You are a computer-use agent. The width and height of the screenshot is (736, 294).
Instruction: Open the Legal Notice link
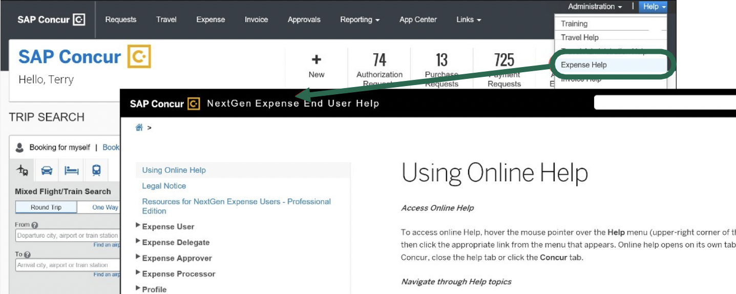[164, 186]
